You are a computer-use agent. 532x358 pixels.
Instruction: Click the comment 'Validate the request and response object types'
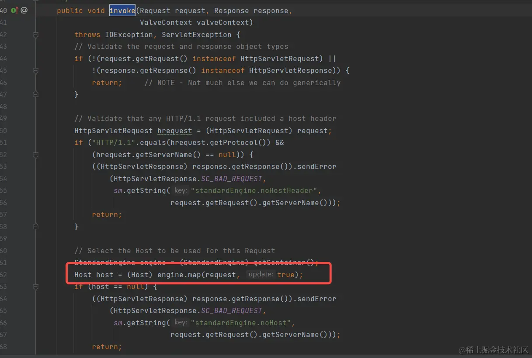coord(181,46)
